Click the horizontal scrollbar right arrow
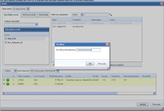This screenshot has height=111, width=164. [x=154, y=93]
